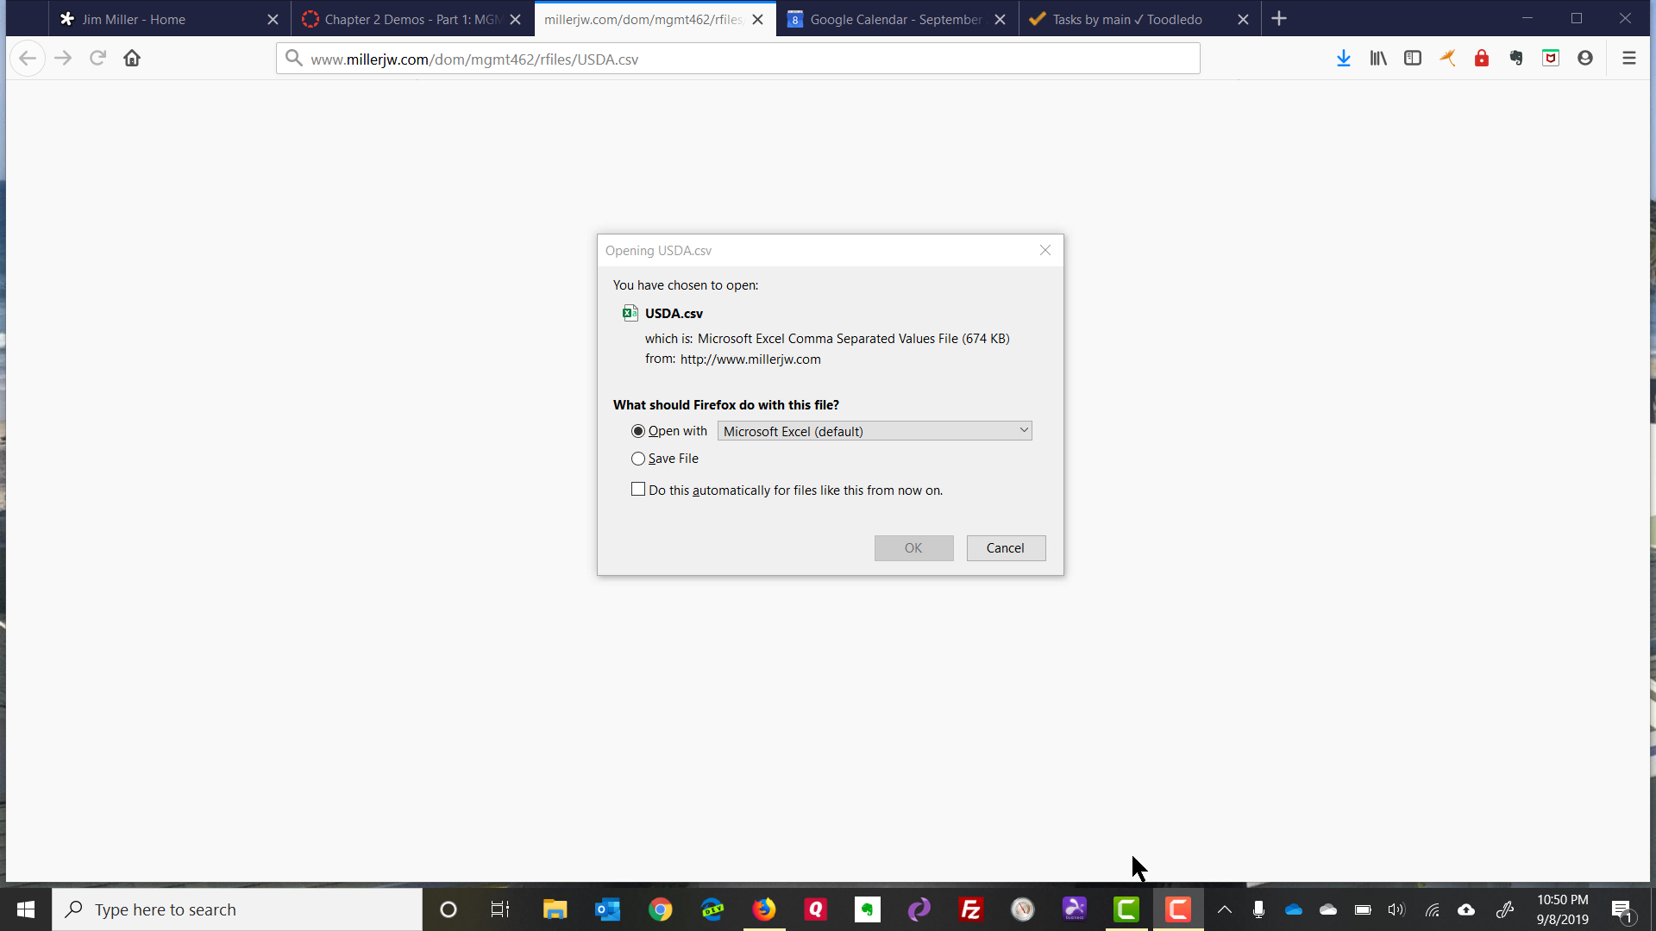1656x931 pixels.
Task: Open the Firefox hamburger menu
Action: point(1628,59)
